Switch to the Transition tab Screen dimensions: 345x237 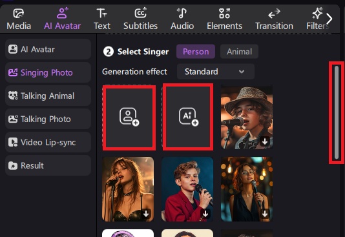click(x=274, y=19)
